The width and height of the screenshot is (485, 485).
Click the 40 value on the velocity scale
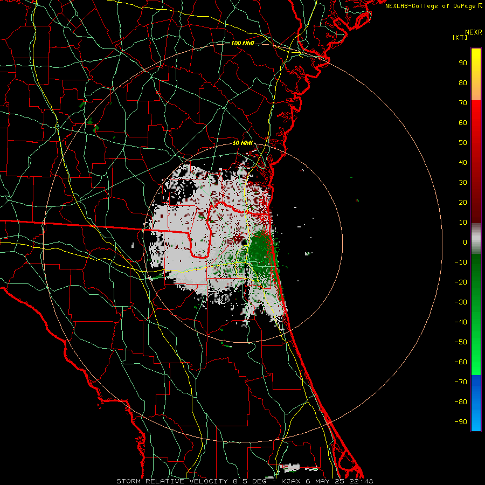463,162
